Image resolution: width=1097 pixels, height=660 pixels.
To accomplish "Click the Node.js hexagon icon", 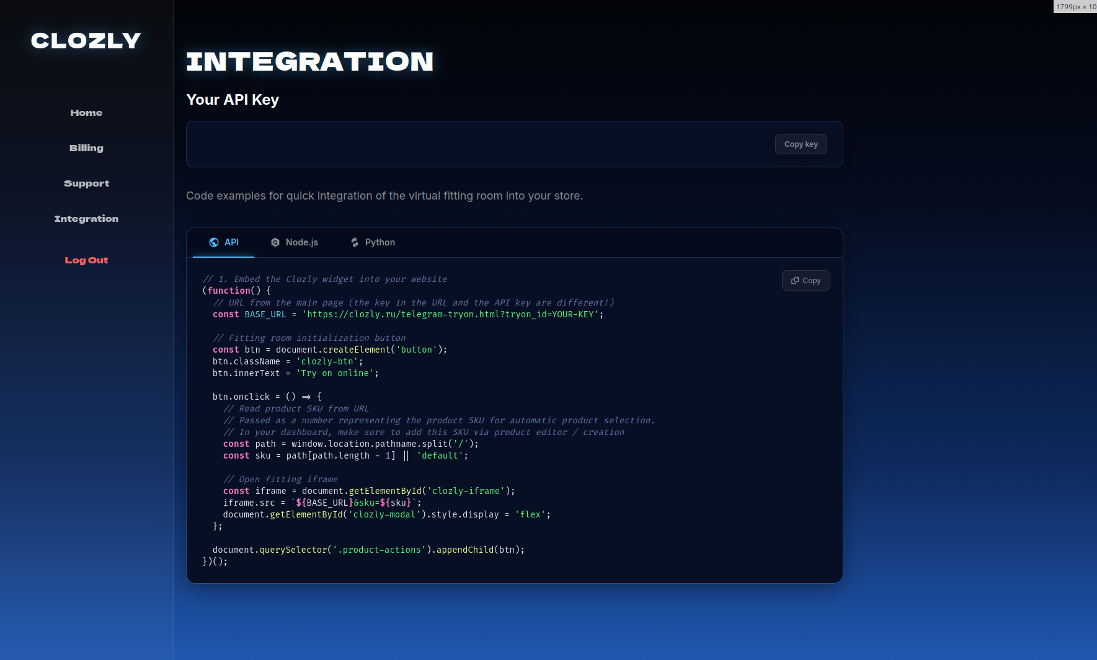I will pos(275,242).
